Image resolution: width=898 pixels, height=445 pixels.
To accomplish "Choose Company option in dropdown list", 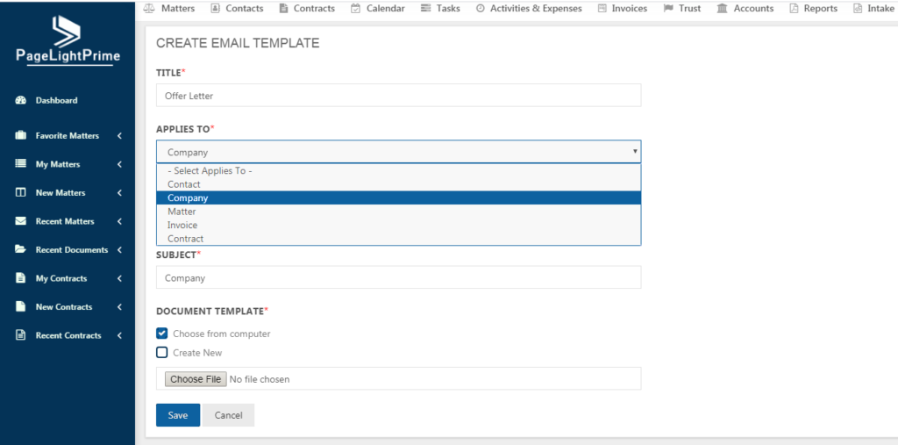I will [399, 197].
